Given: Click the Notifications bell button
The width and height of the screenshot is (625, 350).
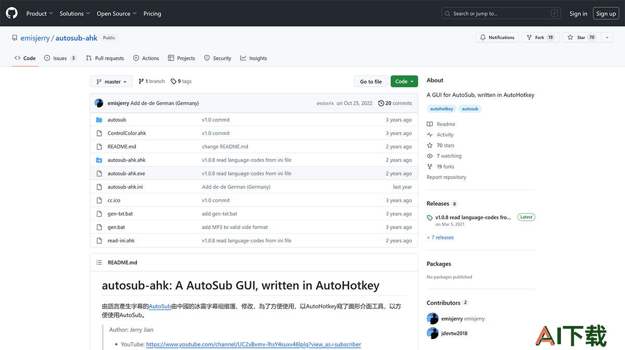Looking at the screenshot, I should tap(497, 37).
